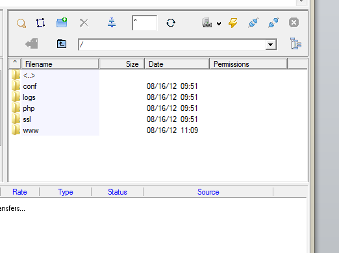Click the logs folder icon
Screen dimensions: 339x253
point(16,97)
